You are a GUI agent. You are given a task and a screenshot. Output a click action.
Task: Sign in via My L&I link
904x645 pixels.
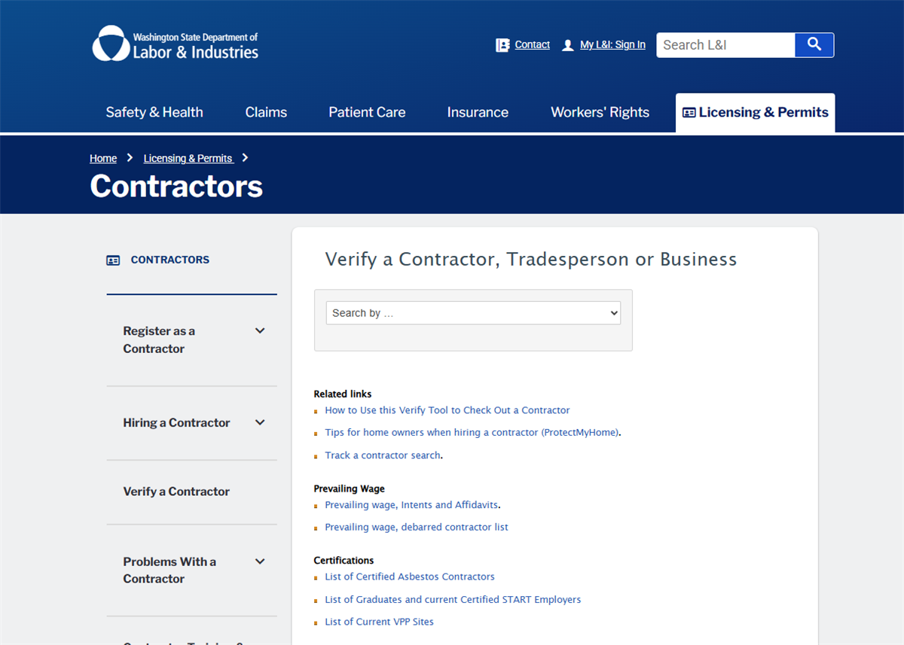(612, 44)
